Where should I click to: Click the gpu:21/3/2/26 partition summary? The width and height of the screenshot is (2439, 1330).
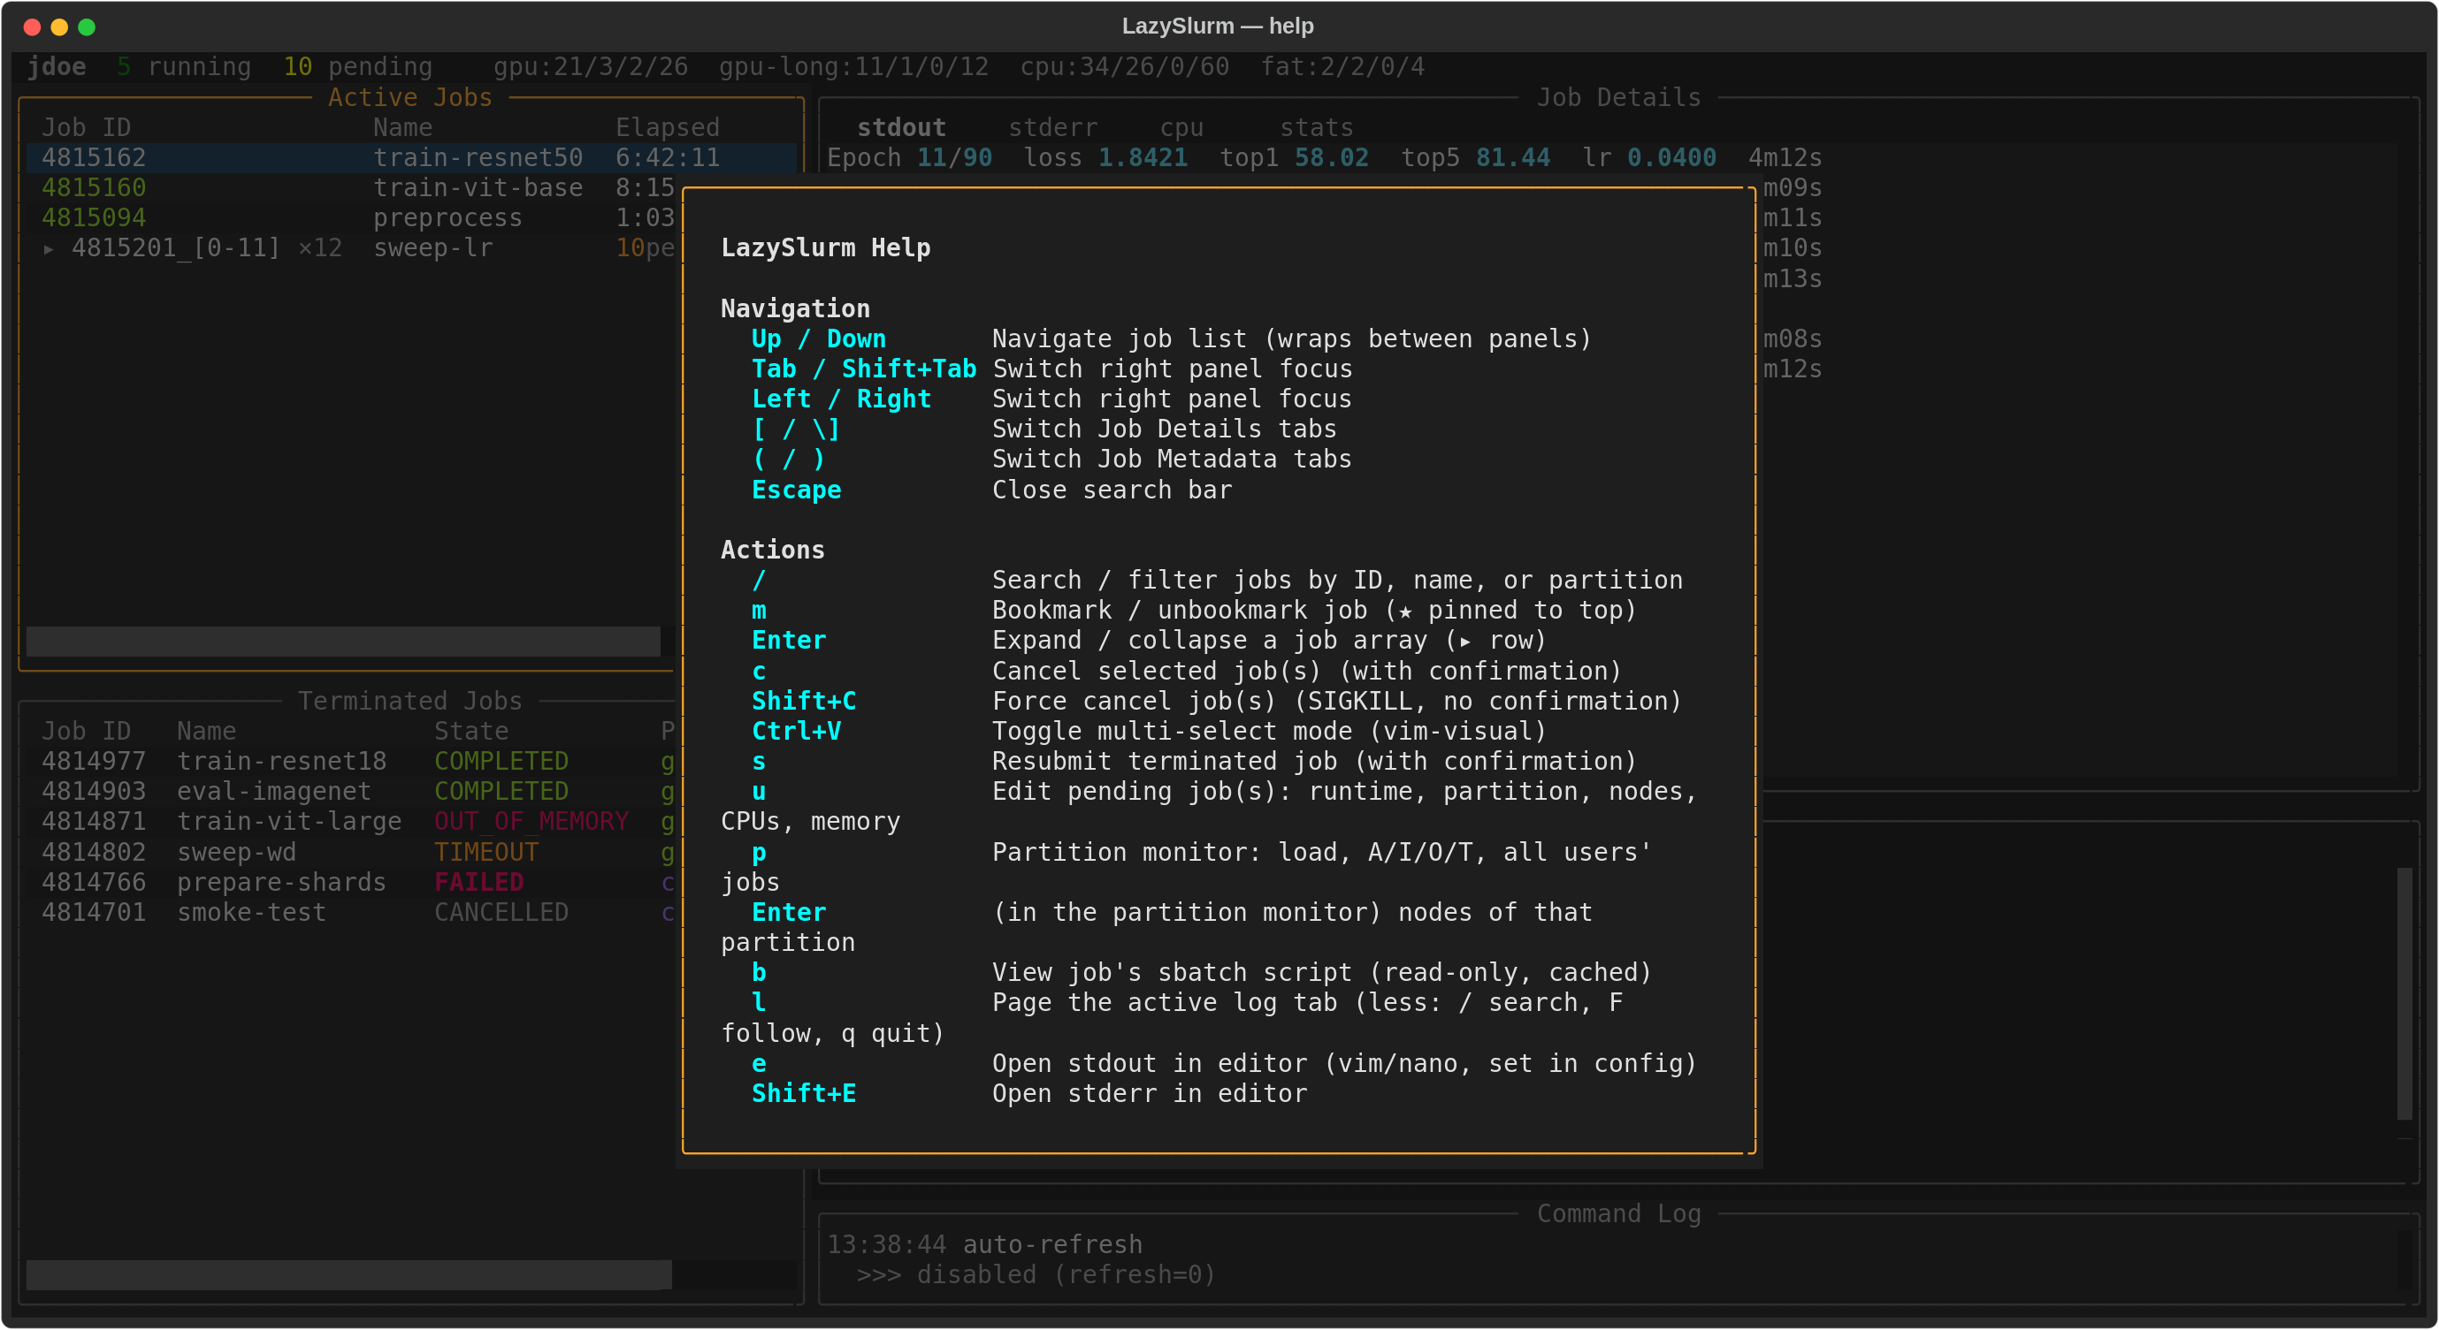(591, 67)
